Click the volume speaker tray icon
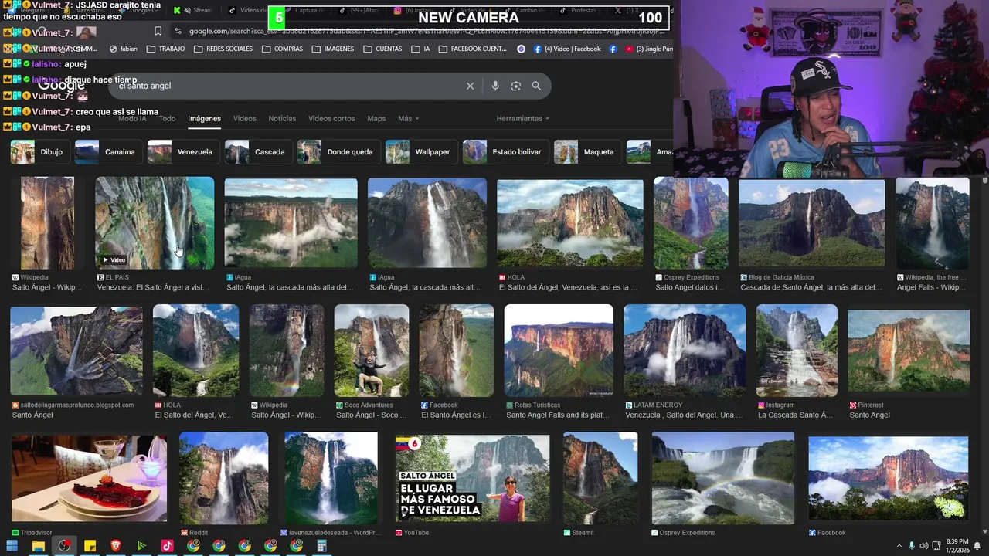Screen dimensions: 989x556 click(x=923, y=546)
